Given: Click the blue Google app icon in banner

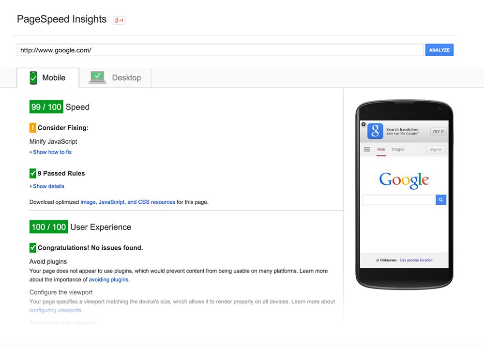Looking at the screenshot, I should (x=375, y=131).
